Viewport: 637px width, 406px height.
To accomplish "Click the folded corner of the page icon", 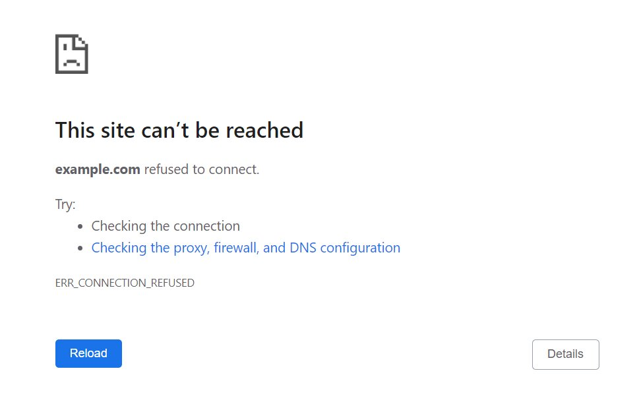I will pyautogui.click(x=82, y=41).
